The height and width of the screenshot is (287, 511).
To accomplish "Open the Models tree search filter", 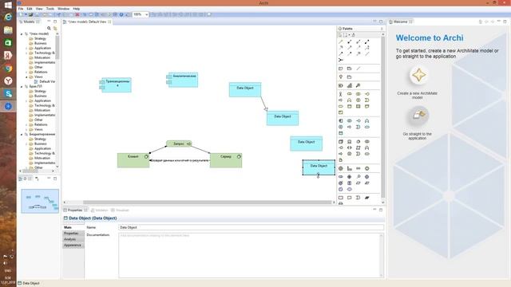I will [49, 29].
